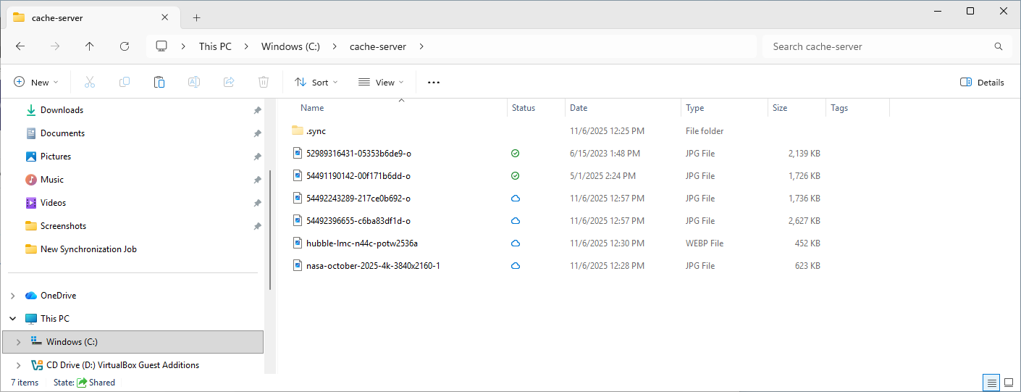The height and width of the screenshot is (392, 1021).
Task: Click the Share icon in toolbar
Action: 229,83
